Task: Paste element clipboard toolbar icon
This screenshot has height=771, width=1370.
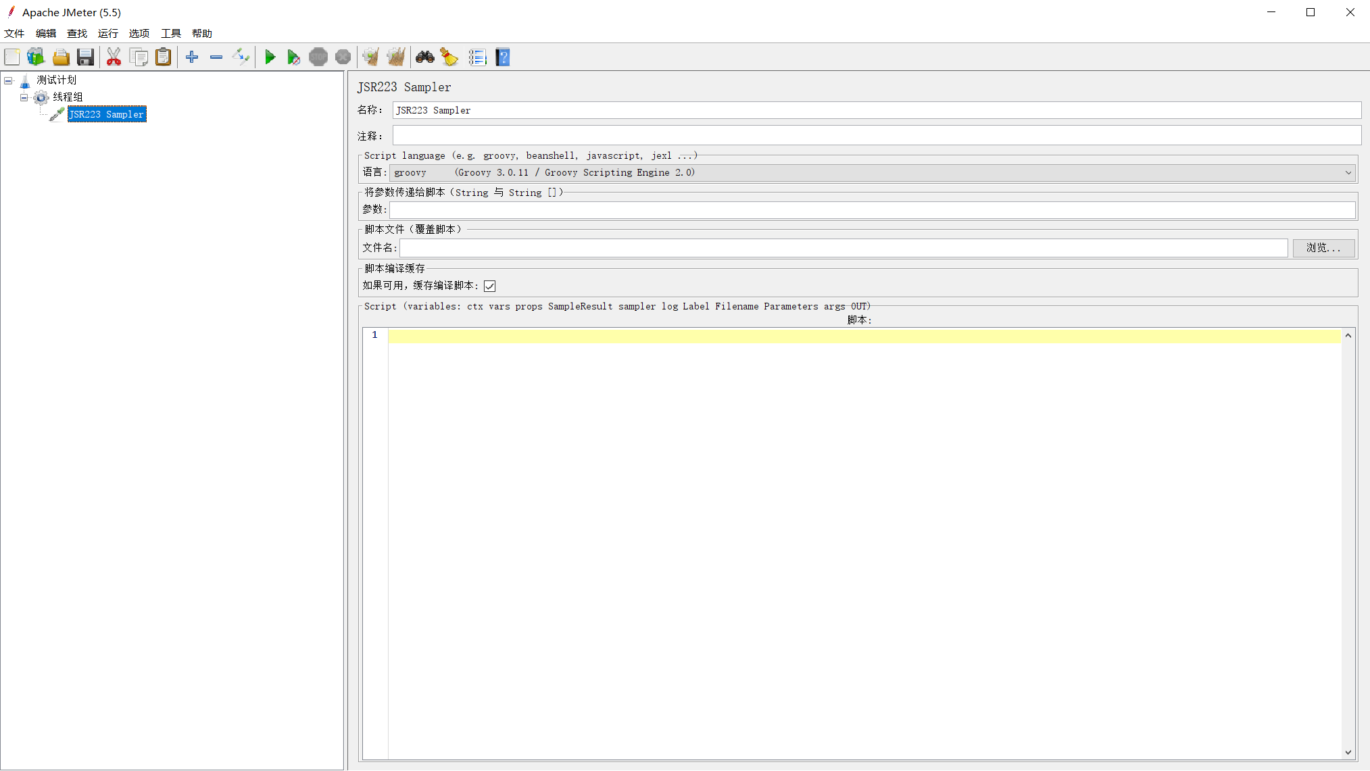Action: point(163,57)
